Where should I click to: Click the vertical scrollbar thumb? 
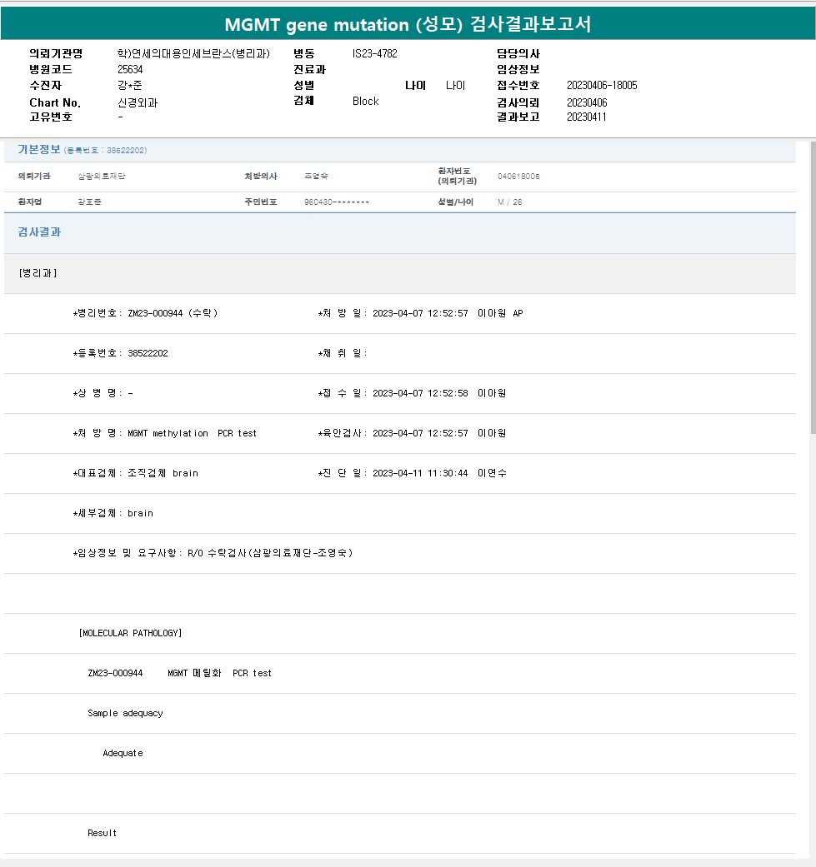pyautogui.click(x=812, y=287)
